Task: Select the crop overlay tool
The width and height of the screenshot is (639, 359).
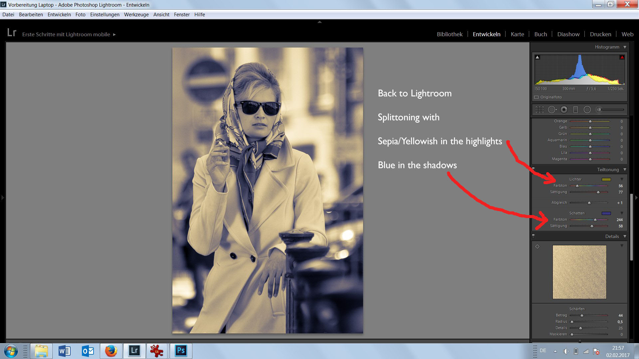Action: [x=539, y=109]
